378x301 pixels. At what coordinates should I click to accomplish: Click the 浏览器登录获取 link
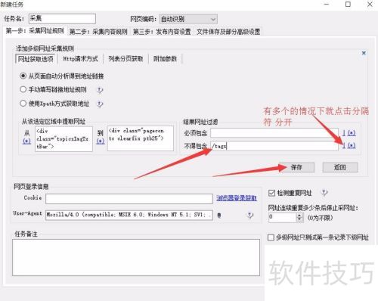click(237, 198)
